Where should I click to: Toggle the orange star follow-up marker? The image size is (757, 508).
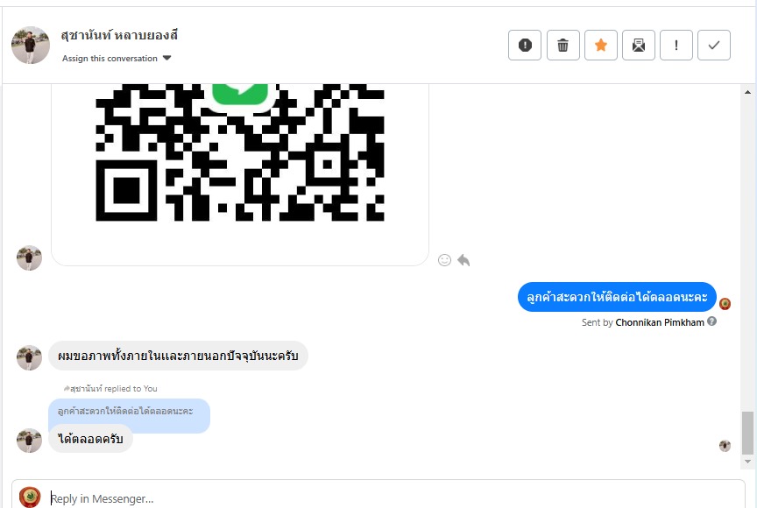pyautogui.click(x=601, y=46)
